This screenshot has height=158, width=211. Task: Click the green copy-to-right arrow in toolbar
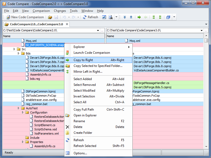[139, 17]
